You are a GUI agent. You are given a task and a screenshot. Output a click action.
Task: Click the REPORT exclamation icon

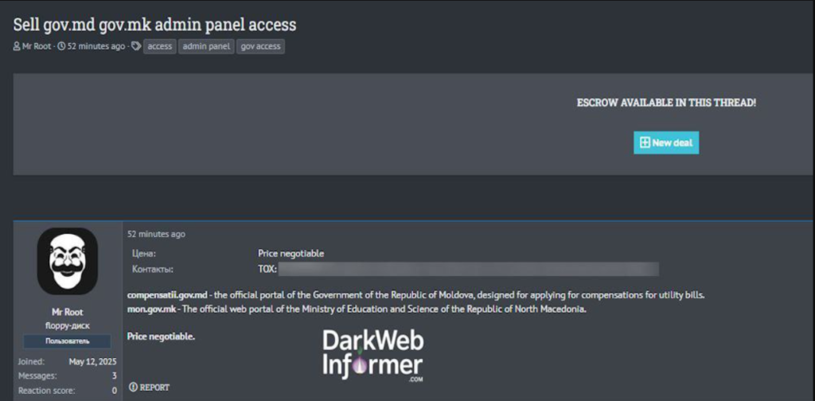(x=133, y=387)
